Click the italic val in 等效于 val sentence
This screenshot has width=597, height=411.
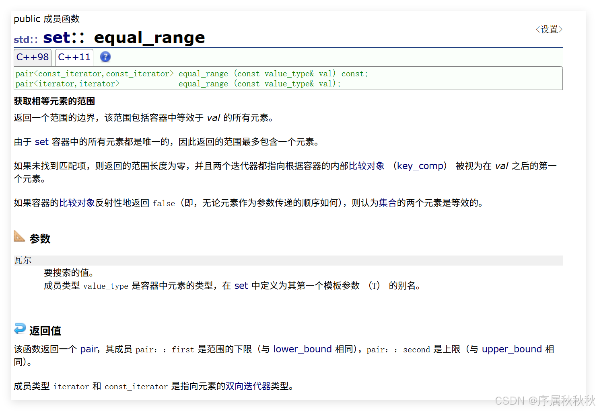pyautogui.click(x=214, y=118)
